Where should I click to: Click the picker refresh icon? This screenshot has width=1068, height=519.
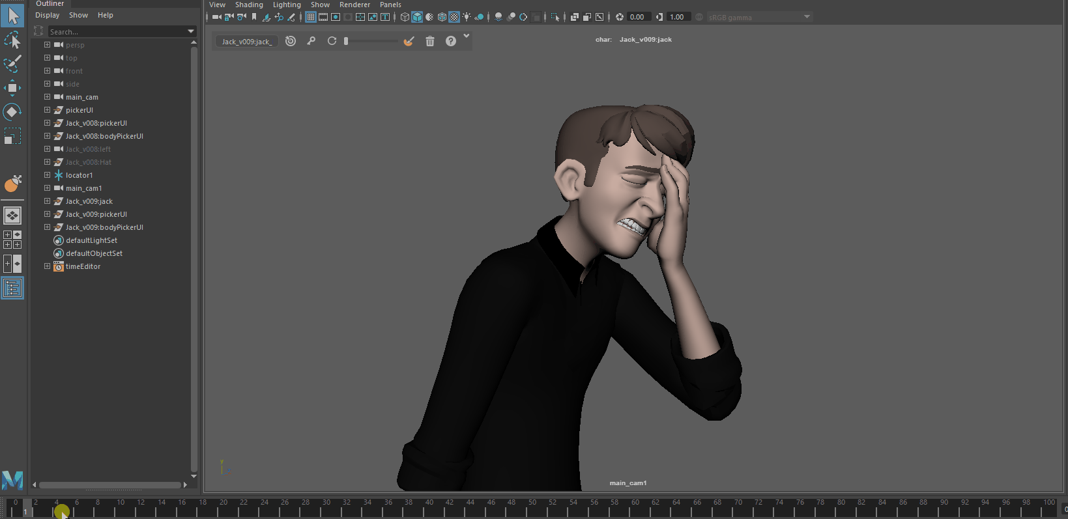tap(332, 41)
